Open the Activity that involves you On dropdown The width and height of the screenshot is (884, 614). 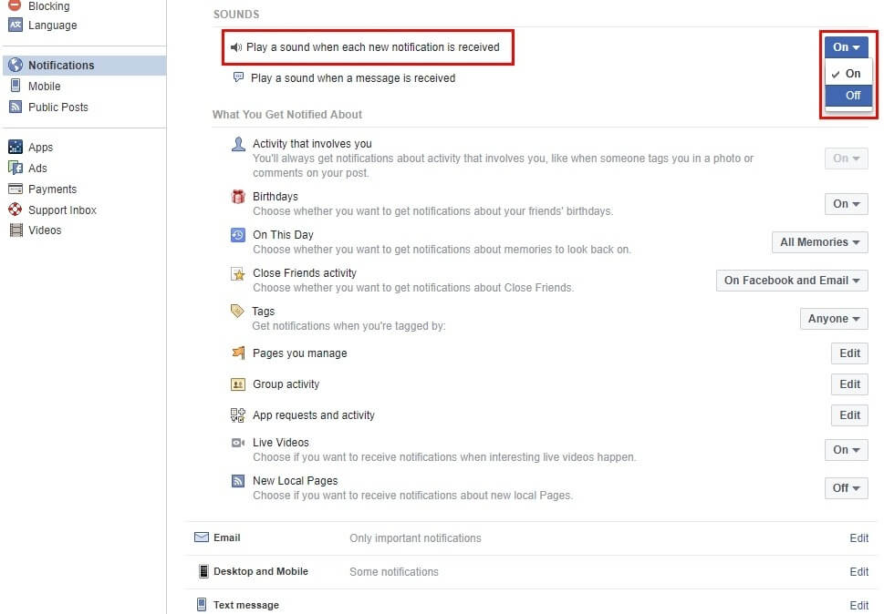[846, 159]
